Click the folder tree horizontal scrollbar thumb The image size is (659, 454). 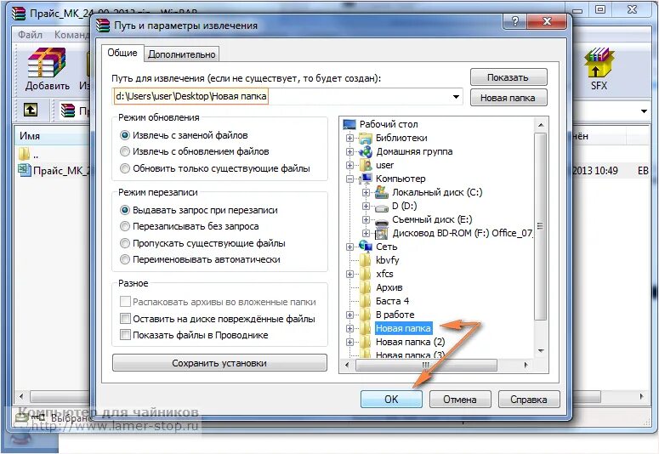[426, 365]
